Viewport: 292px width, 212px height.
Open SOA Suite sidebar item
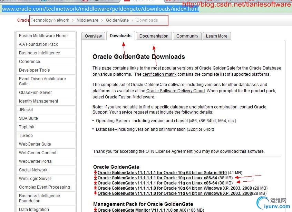coord(46,118)
